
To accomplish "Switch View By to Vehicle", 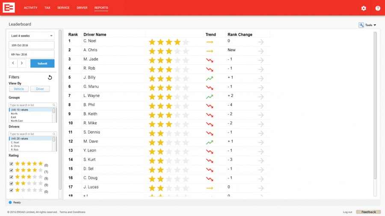I will pyautogui.click(x=19, y=89).
